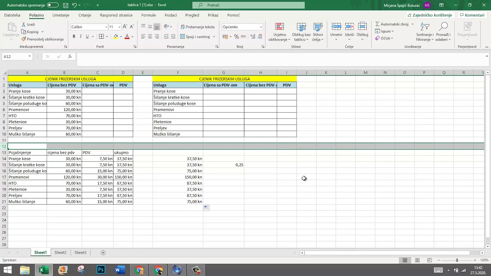Click the new sheet plus button

tap(103, 253)
